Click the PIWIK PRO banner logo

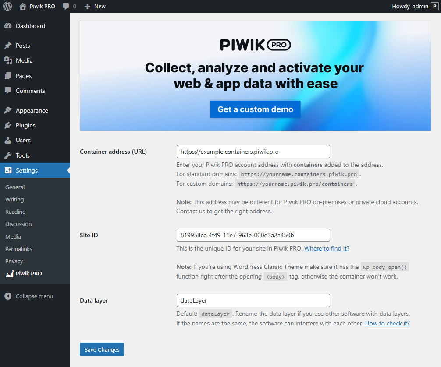(x=256, y=45)
